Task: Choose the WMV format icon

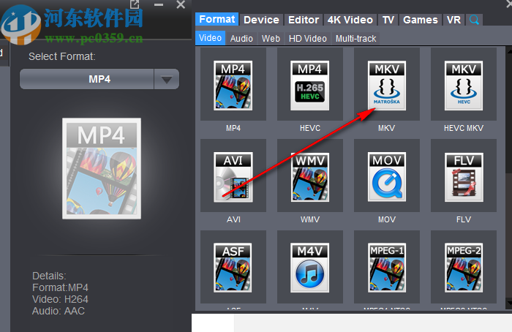Action: [310, 177]
